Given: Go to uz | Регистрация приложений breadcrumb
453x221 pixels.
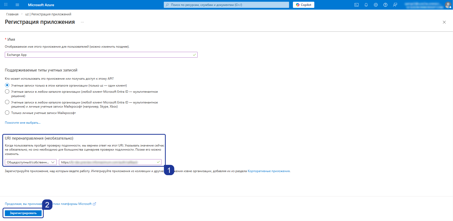Looking at the screenshot, I should pos(48,14).
